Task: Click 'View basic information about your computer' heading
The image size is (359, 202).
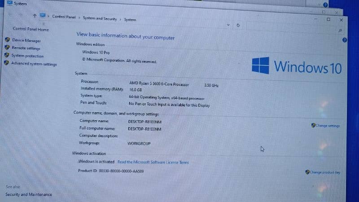Action: coord(126,36)
